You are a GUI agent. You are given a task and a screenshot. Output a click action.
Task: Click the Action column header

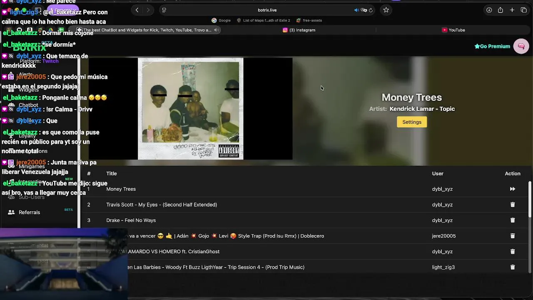coord(513,174)
